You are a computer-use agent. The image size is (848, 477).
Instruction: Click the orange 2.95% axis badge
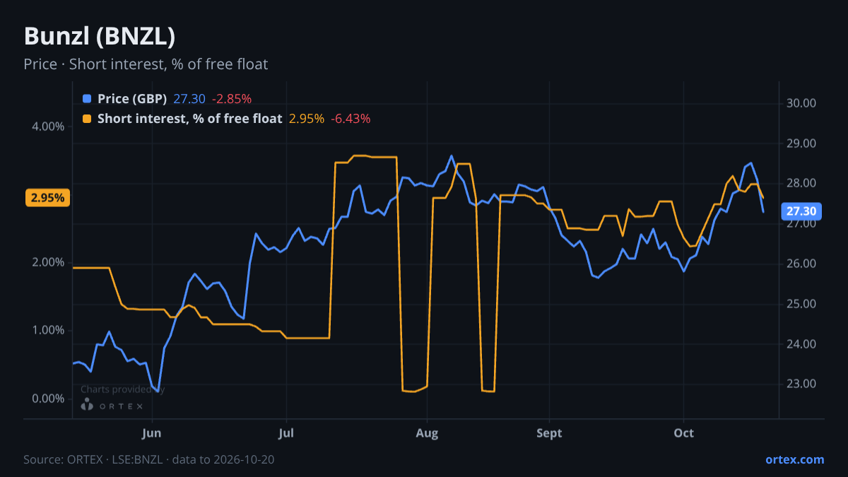47,198
